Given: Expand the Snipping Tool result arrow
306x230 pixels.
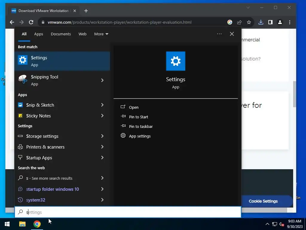Looking at the screenshot, I should (102, 80).
